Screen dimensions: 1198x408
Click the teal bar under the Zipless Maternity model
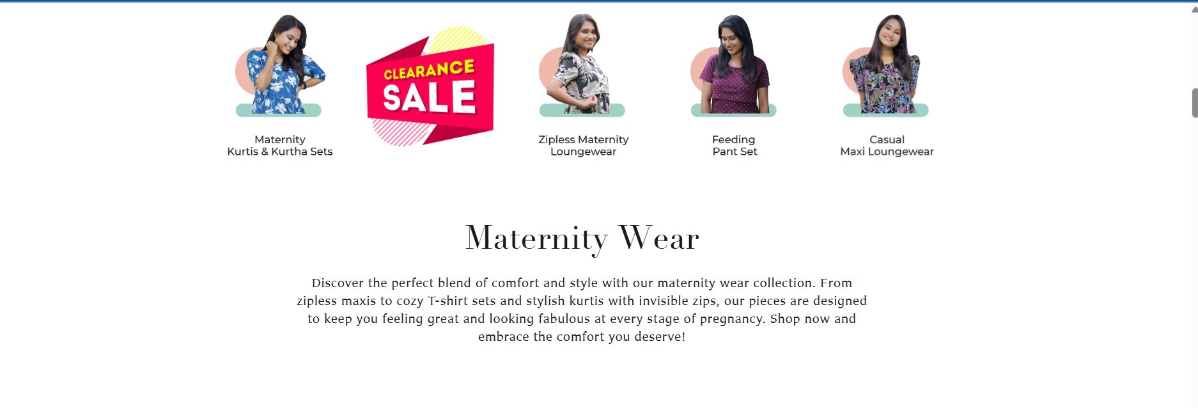(548, 111)
